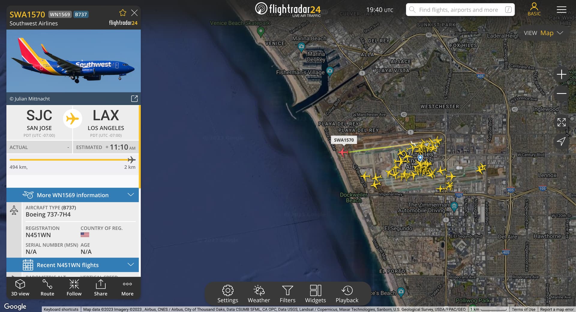Open the VIEW Map dropdown
The height and width of the screenshot is (312, 576).
[x=544, y=33]
